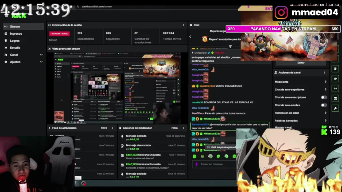Click the Editar button

click(x=301, y=63)
